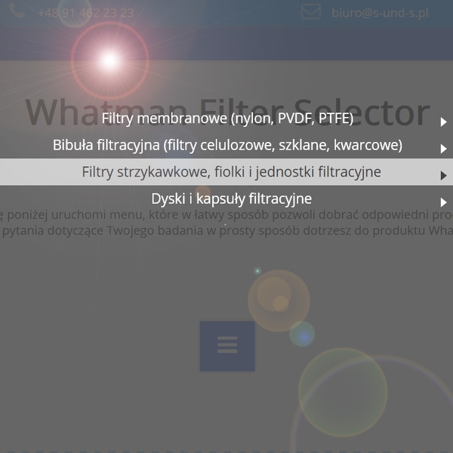The width and height of the screenshot is (453, 453).
Task: Click the Whatman Filter Selector heading
Action: 227,112
